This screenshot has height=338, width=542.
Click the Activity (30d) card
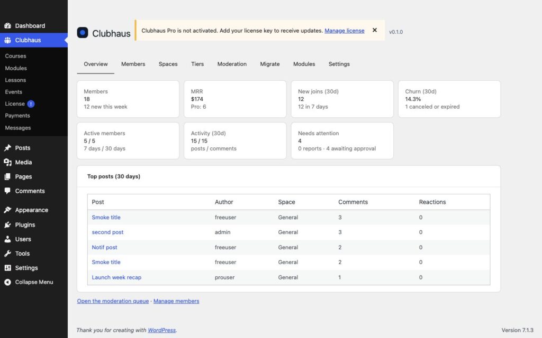(x=235, y=140)
